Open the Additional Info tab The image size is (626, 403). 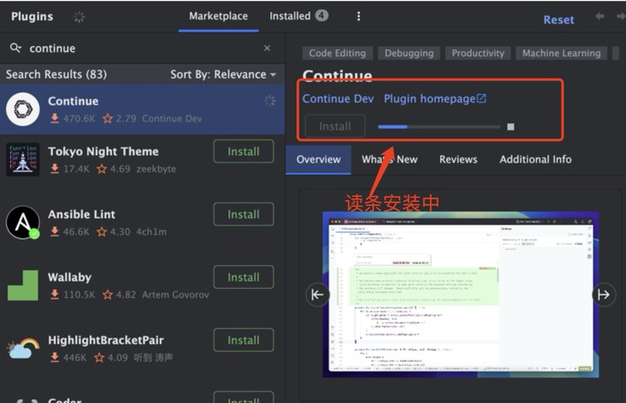point(535,159)
